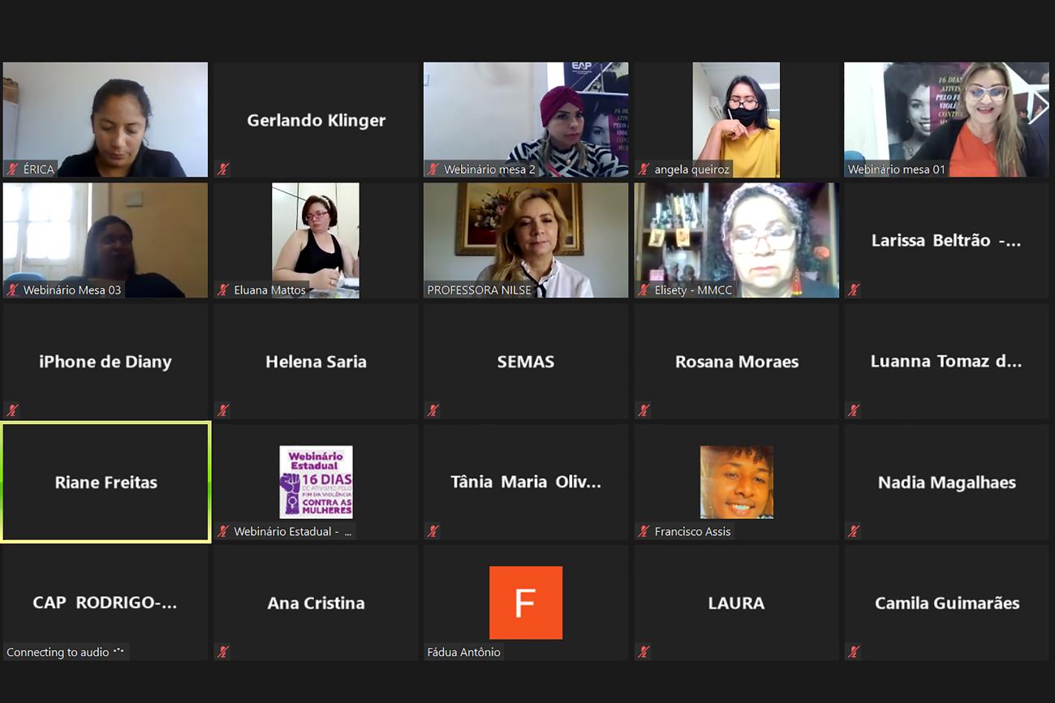This screenshot has width=1055, height=703.
Task: Click the muted mic icon beside Elisety - MMCC
Action: point(644,289)
